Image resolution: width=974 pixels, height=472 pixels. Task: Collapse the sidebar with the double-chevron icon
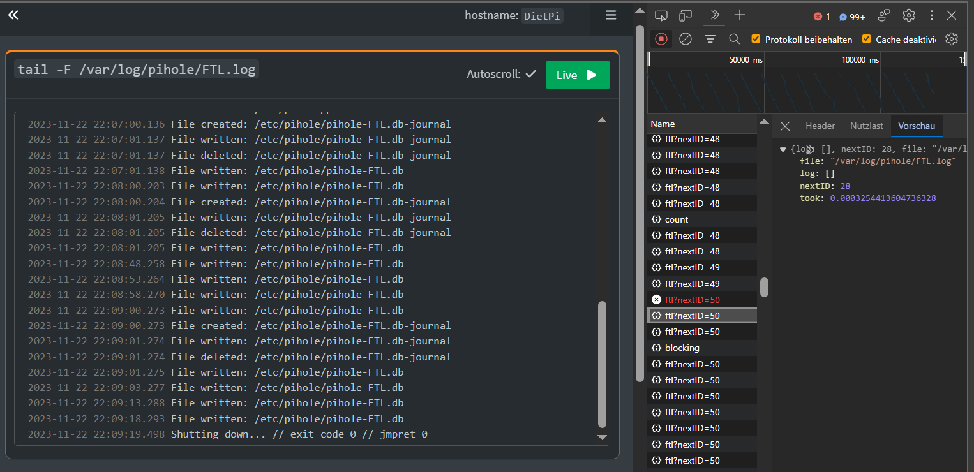coord(13,15)
